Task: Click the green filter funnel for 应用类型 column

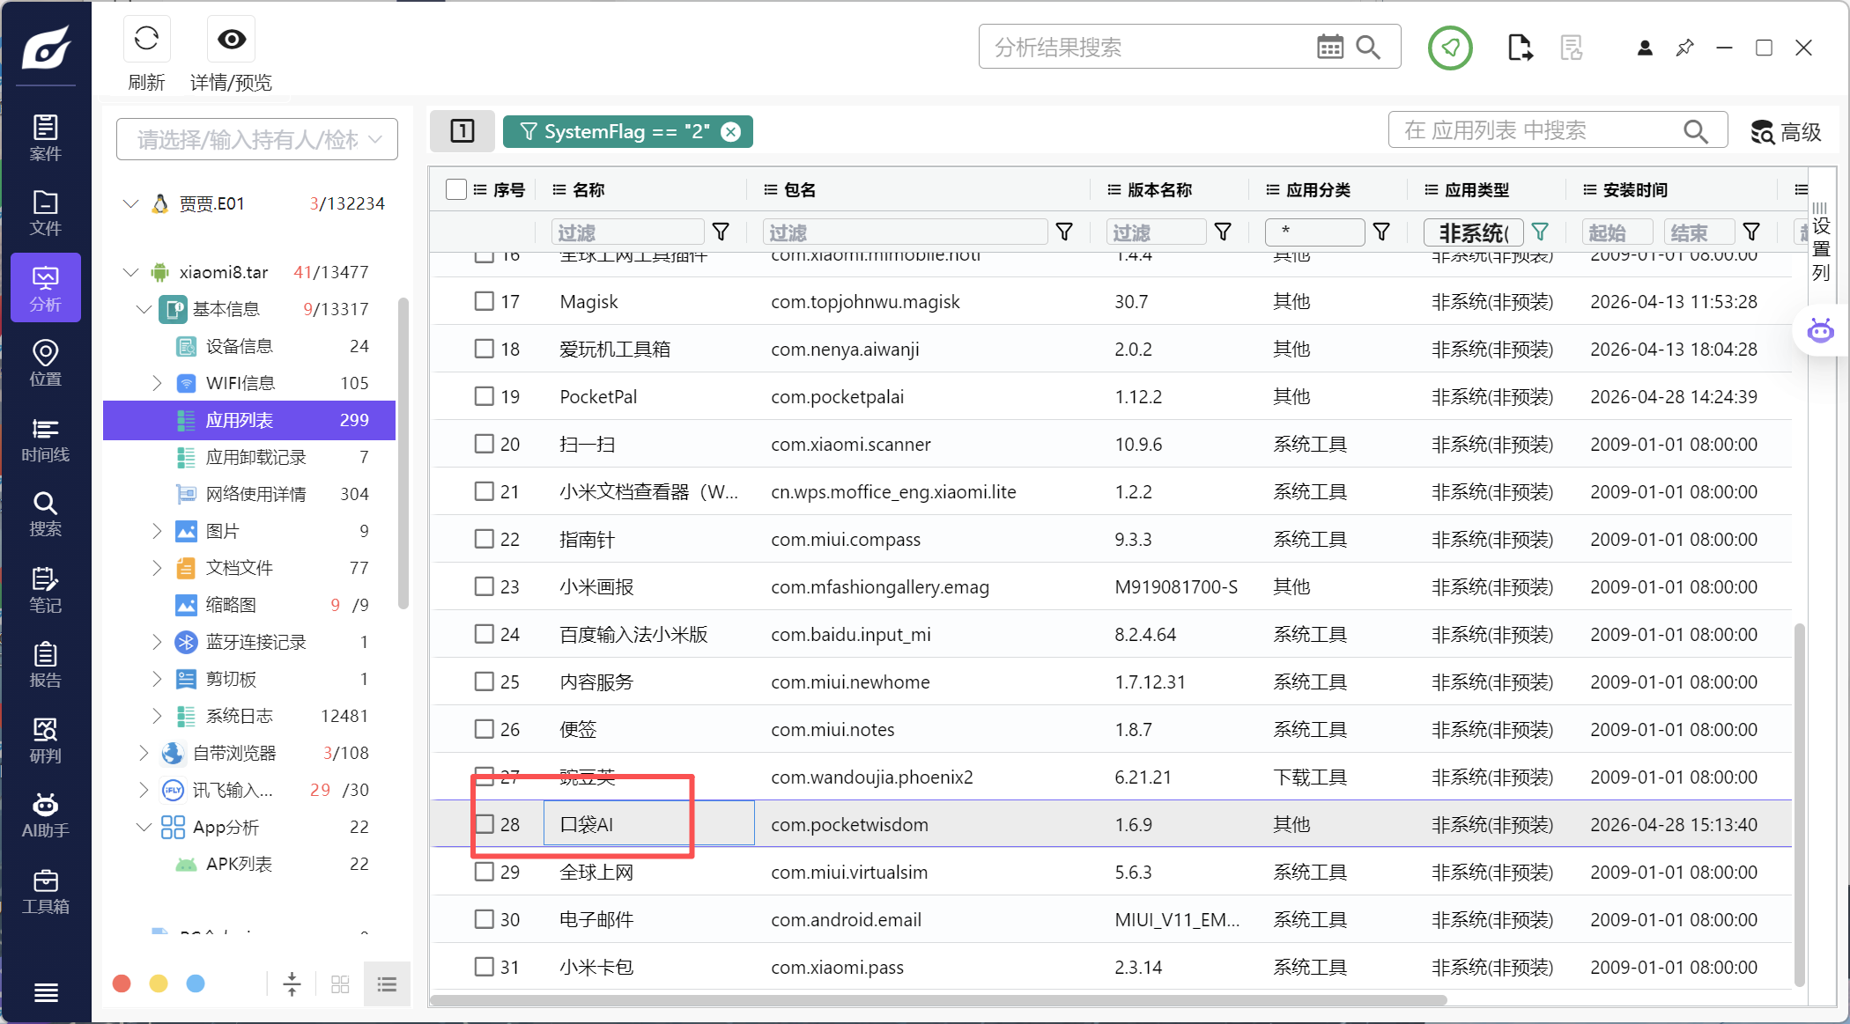Action: pyautogui.click(x=1540, y=232)
